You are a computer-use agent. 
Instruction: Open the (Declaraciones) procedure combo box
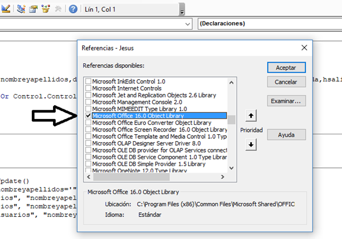[x=270, y=23]
